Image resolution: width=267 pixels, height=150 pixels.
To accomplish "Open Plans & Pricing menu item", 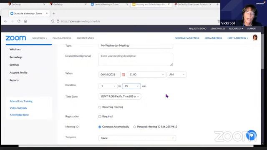I will tap(62, 38).
